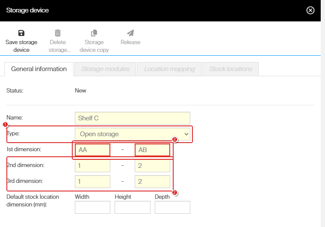
Task: Click the Height column label
Action: (123, 197)
